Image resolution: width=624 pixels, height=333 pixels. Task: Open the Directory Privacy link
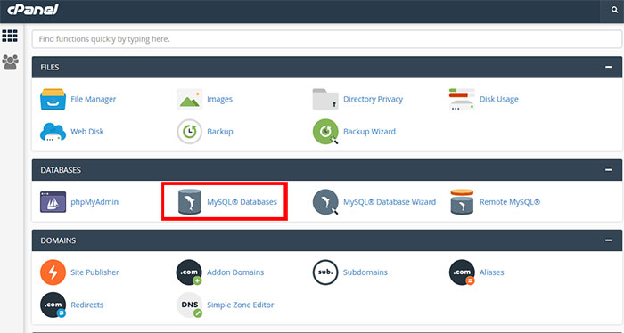point(373,99)
